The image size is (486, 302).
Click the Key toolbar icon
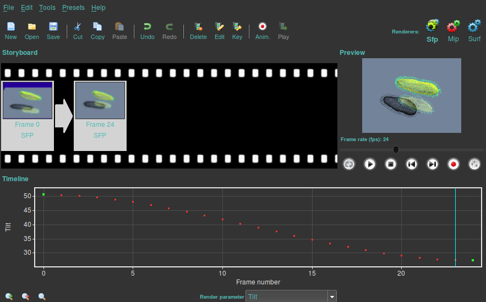point(237,30)
